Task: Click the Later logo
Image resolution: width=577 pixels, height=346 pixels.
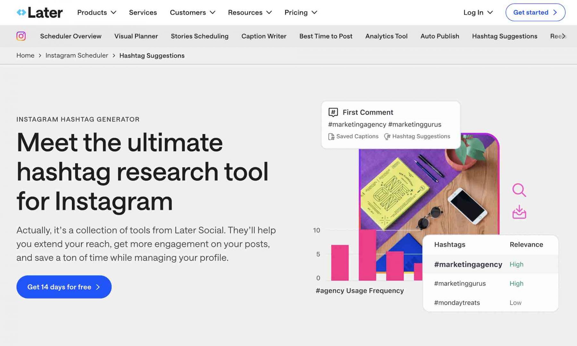Action: click(39, 12)
